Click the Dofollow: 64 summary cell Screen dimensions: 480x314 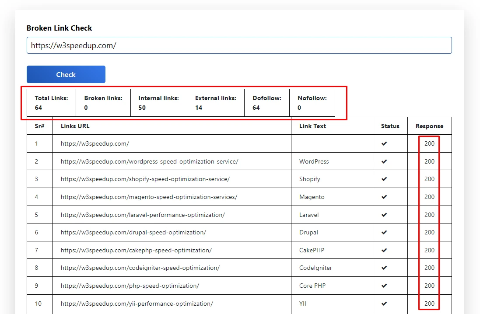click(x=267, y=103)
